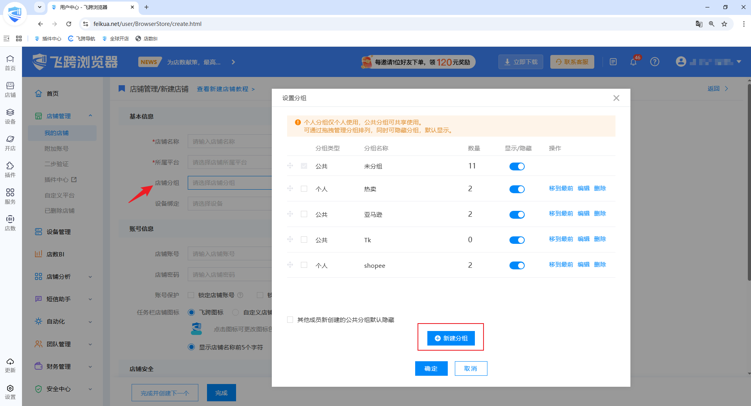The height and width of the screenshot is (406, 751).
Task: Click the notification bell icon
Action: coord(633,62)
